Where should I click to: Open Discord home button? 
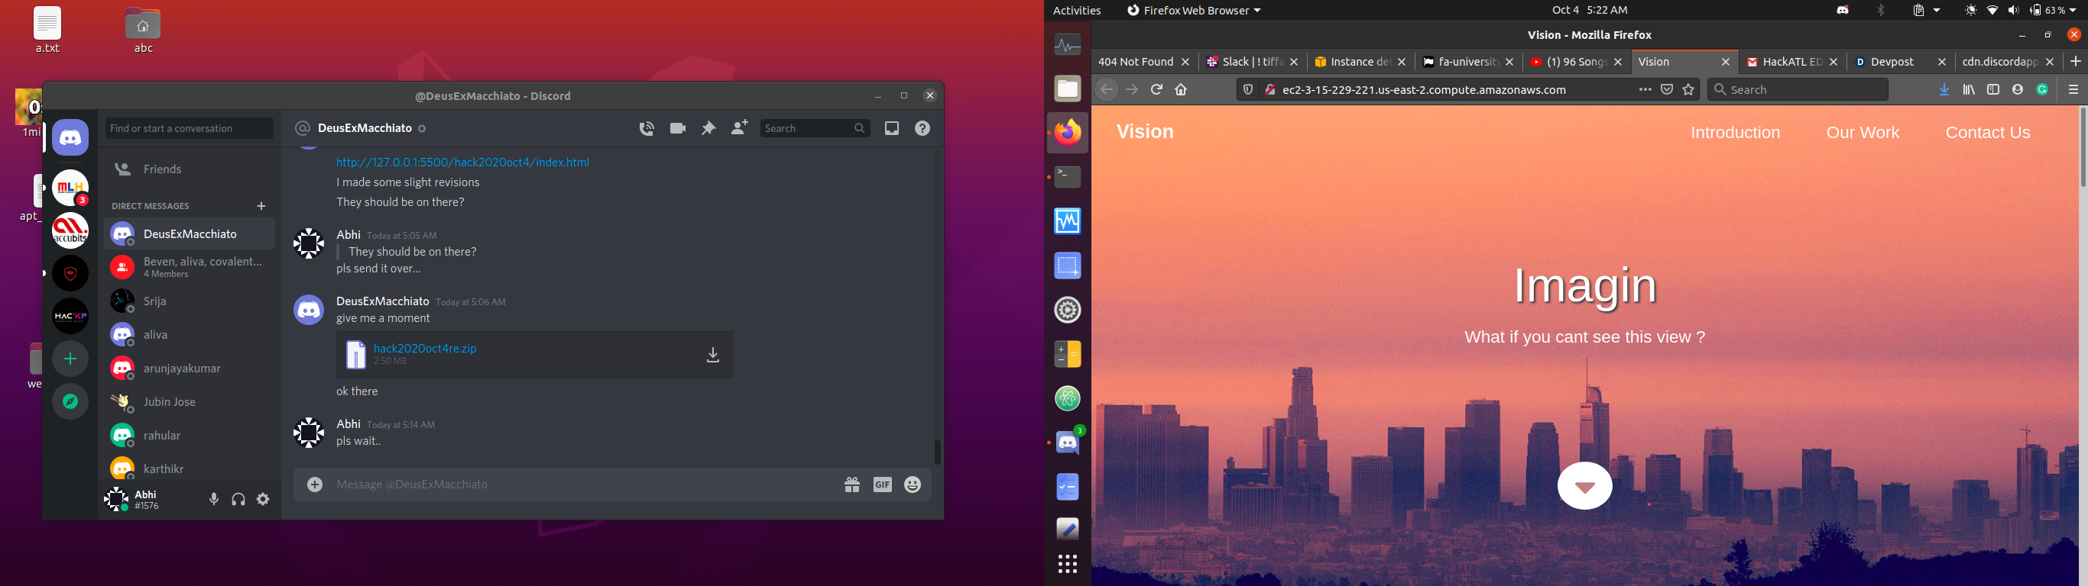point(70,138)
